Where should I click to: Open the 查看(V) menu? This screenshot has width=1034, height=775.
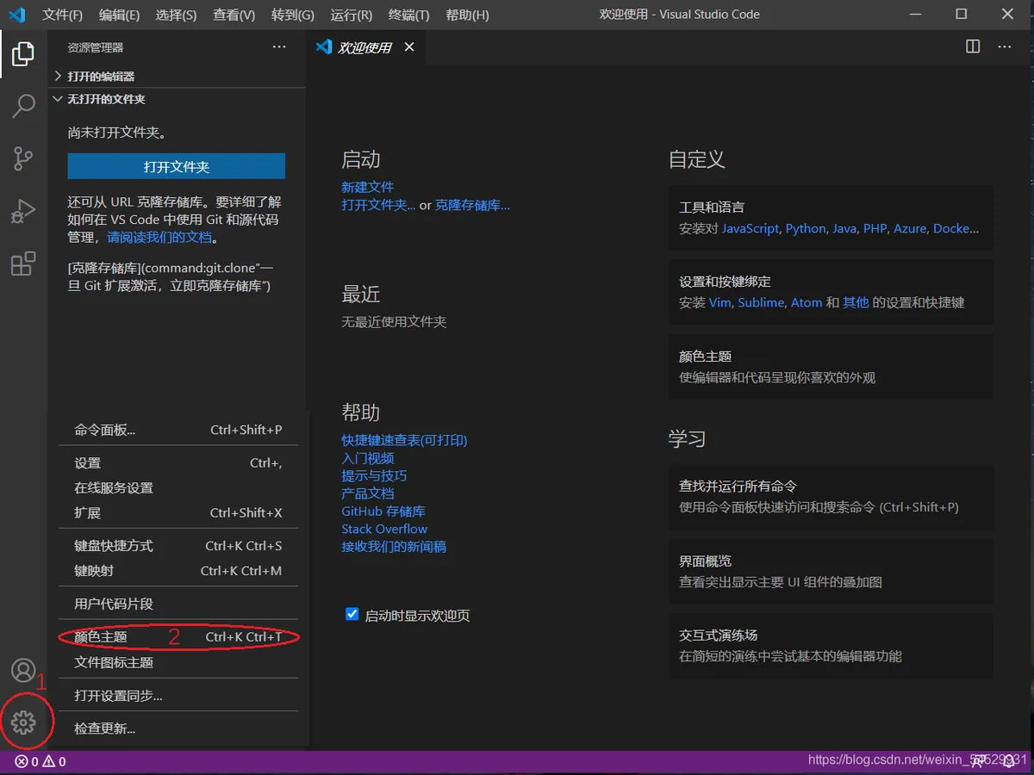[x=234, y=15]
